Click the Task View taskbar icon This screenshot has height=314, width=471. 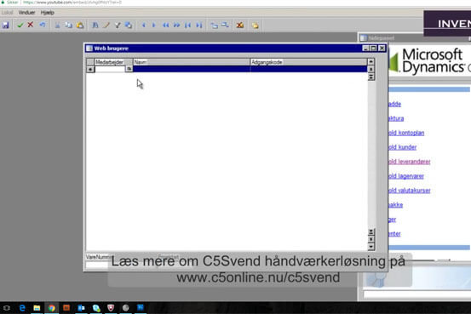pos(7,308)
